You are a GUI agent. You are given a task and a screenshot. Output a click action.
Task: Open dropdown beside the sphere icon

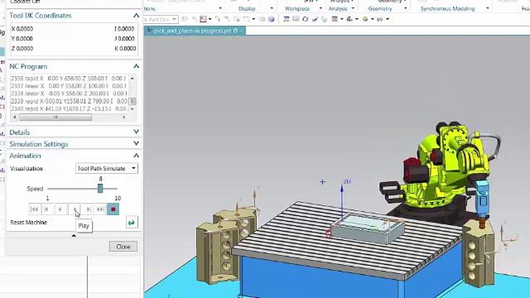(x=372, y=19)
